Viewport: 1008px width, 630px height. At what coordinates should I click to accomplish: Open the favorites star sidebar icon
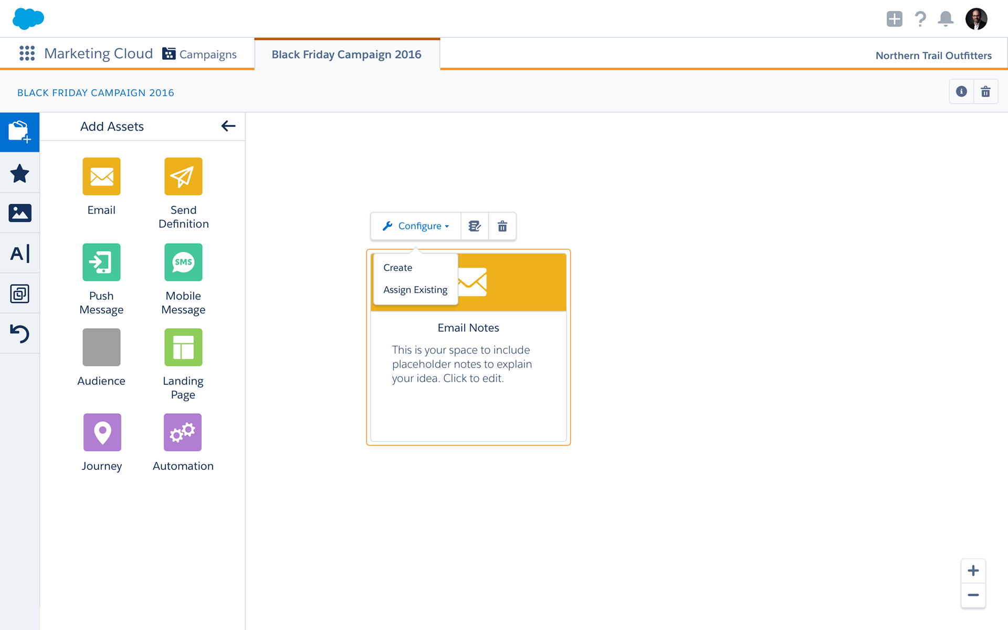20,173
